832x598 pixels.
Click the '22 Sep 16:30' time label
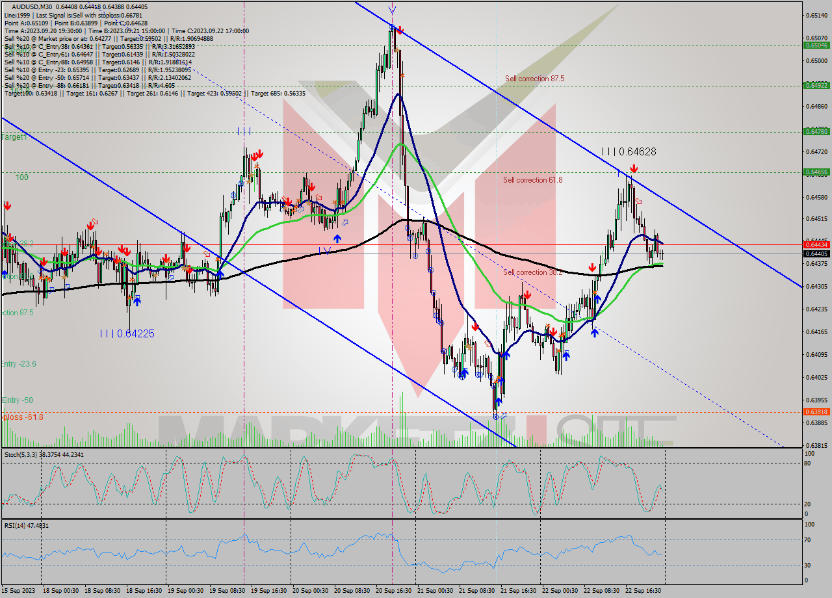643,591
